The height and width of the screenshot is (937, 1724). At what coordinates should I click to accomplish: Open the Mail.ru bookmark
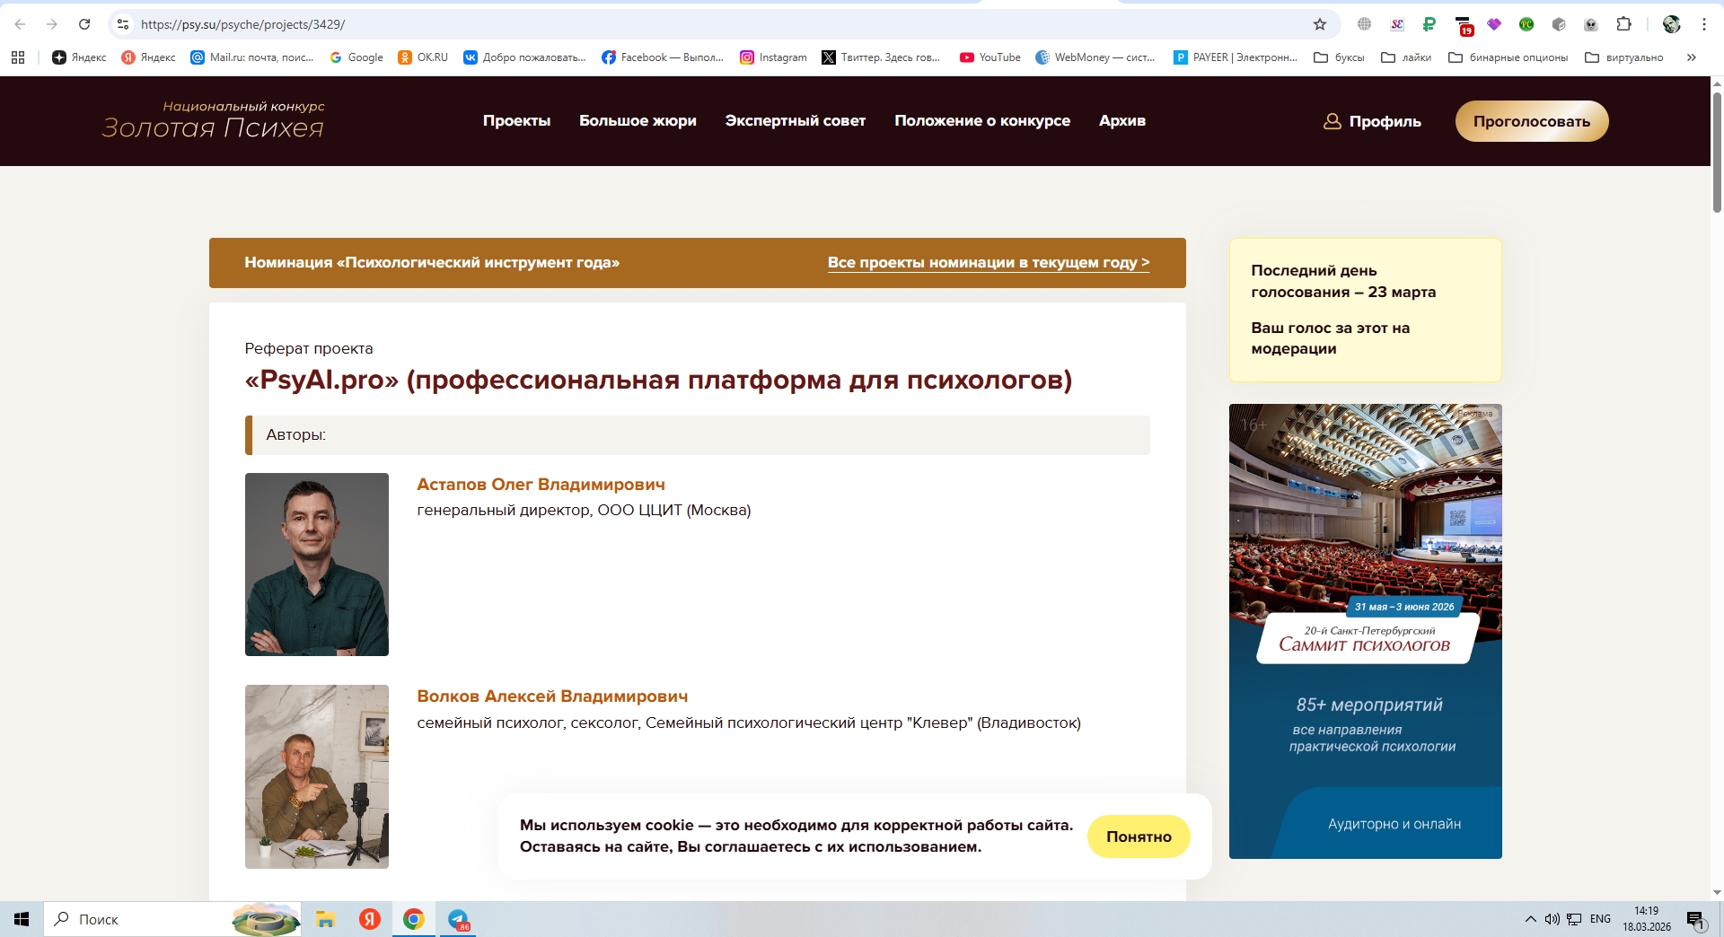click(x=251, y=57)
